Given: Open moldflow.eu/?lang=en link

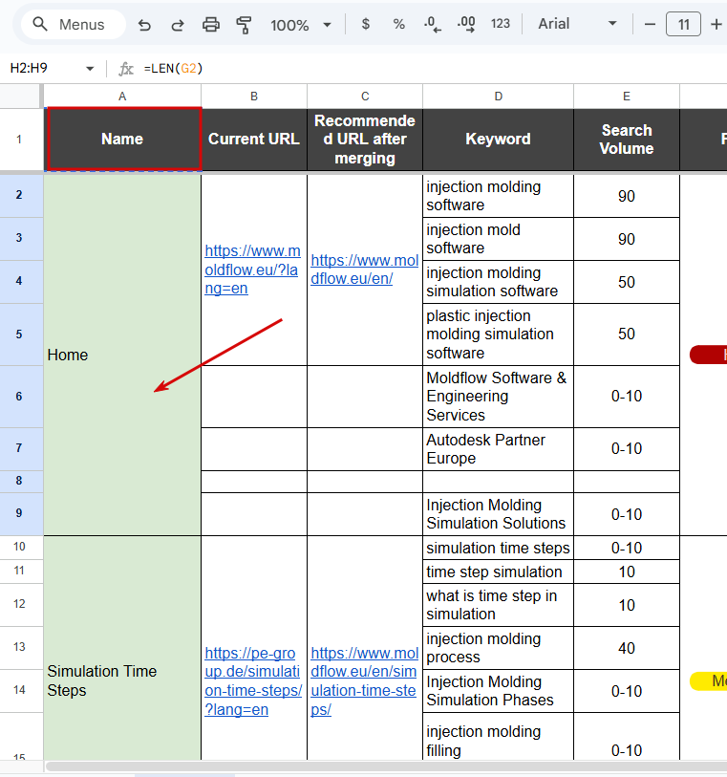Looking at the screenshot, I should pyautogui.click(x=252, y=270).
